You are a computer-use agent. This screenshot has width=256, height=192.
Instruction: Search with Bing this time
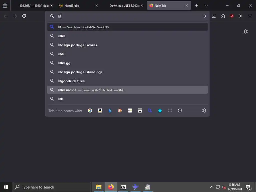coord(110,110)
